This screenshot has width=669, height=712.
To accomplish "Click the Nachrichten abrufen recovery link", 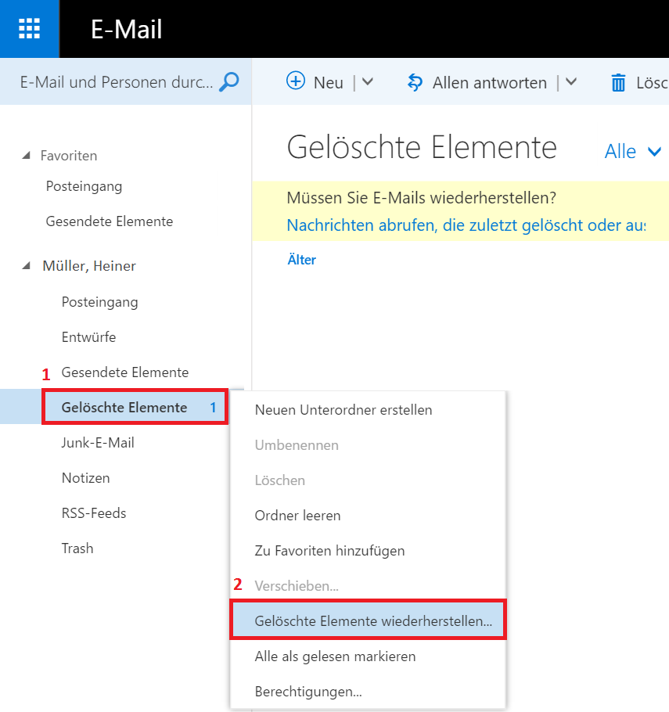I will (466, 225).
